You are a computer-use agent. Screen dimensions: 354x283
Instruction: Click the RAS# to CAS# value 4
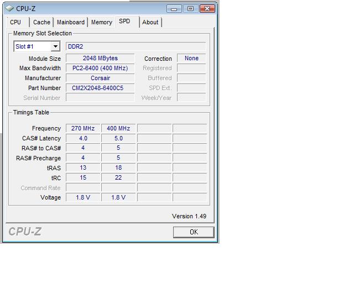pyautogui.click(x=83, y=148)
